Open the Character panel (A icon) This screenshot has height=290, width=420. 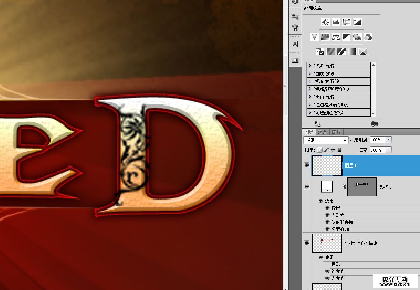(295, 44)
